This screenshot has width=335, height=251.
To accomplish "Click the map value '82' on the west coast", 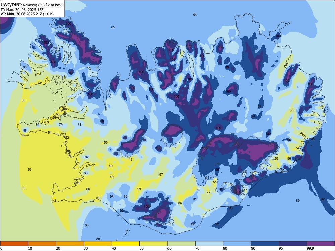I will (87, 157).
